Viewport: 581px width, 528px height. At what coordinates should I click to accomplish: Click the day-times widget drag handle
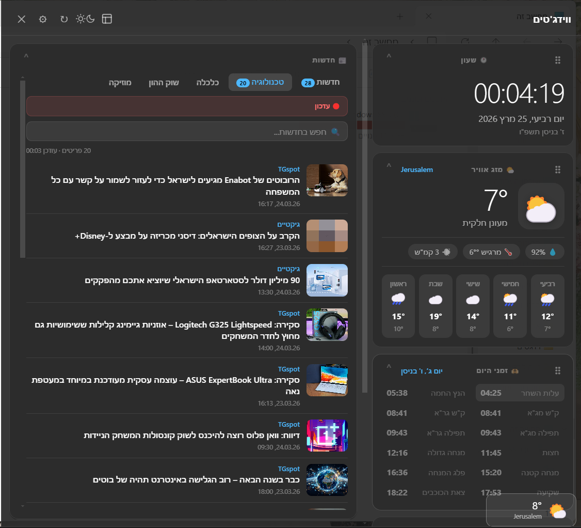click(x=557, y=371)
